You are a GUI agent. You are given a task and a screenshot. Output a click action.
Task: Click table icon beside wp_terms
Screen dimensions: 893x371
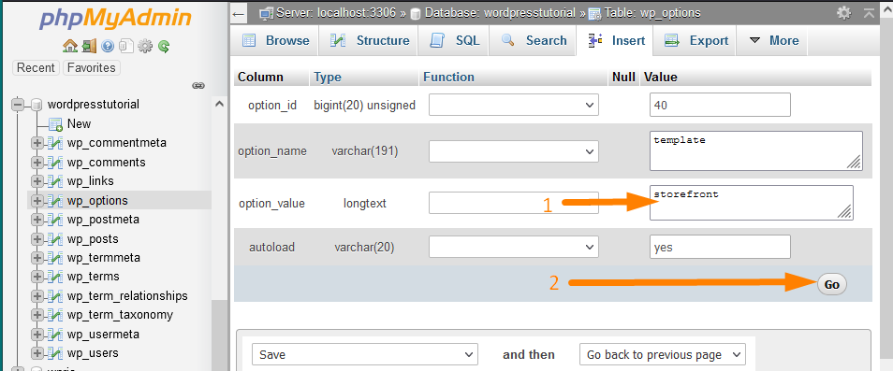coord(55,277)
